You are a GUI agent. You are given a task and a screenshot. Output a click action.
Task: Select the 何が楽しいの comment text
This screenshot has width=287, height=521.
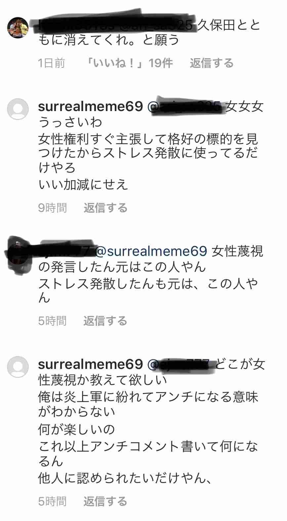coord(76,429)
